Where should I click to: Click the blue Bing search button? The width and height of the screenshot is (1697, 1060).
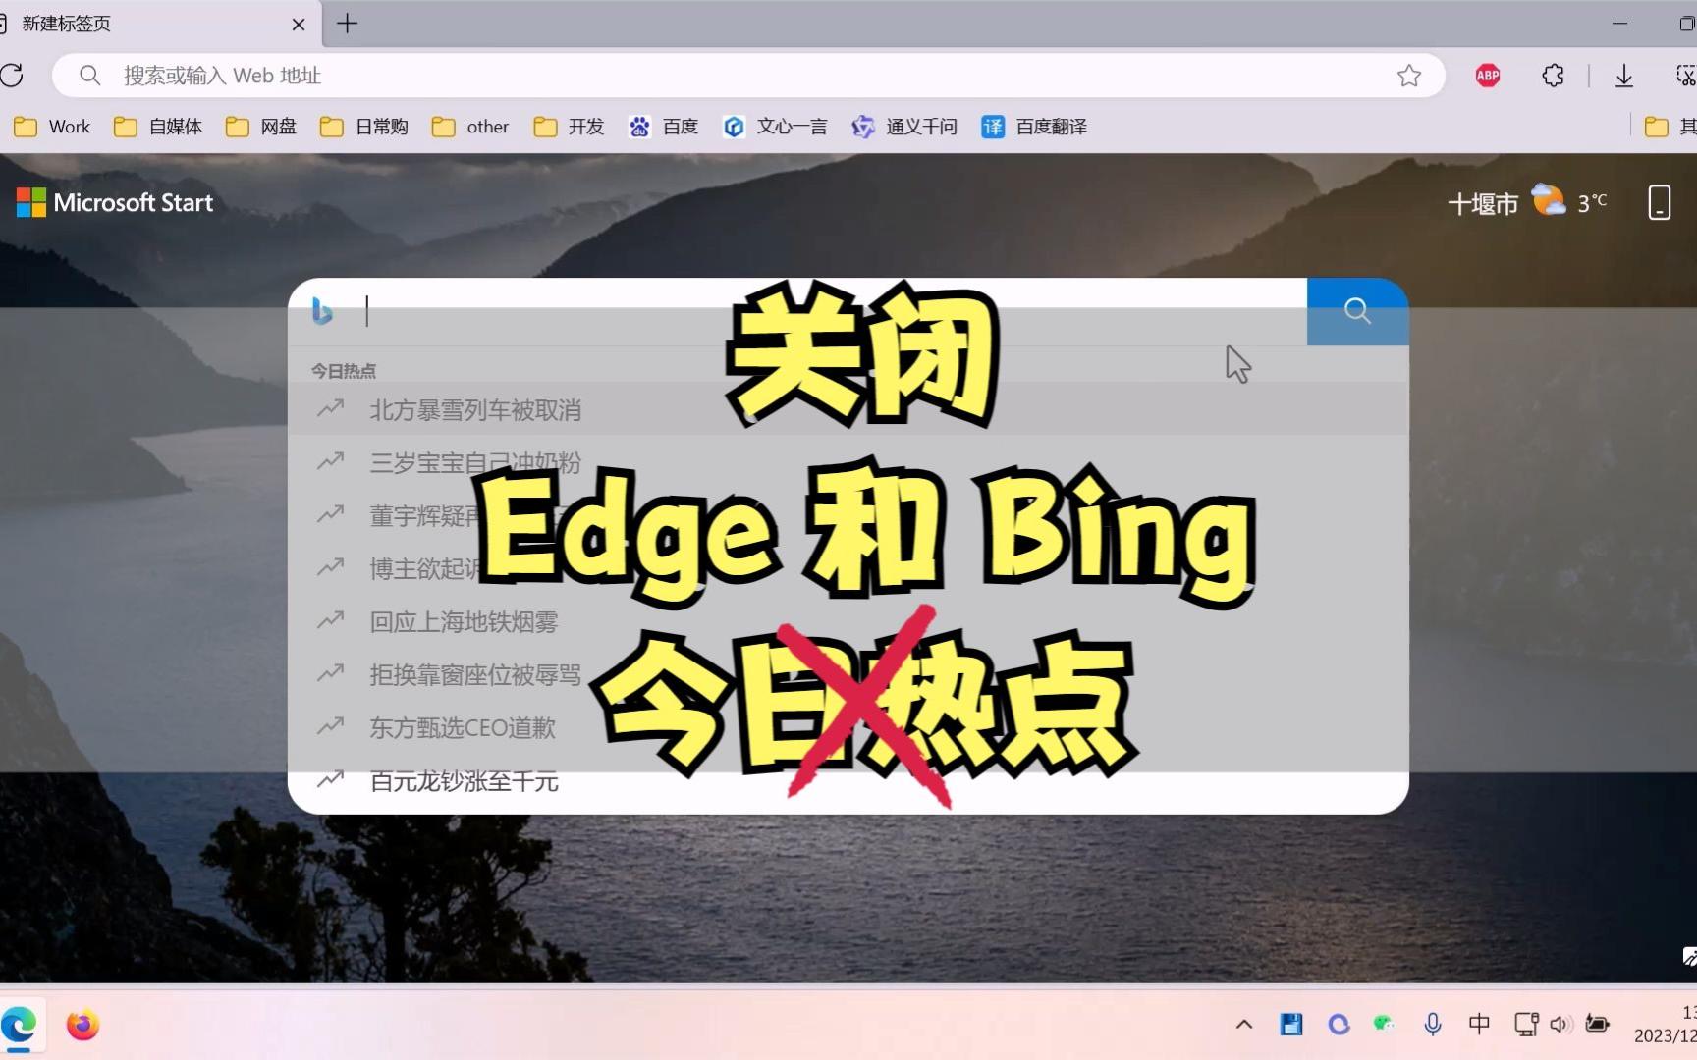pos(1357,311)
